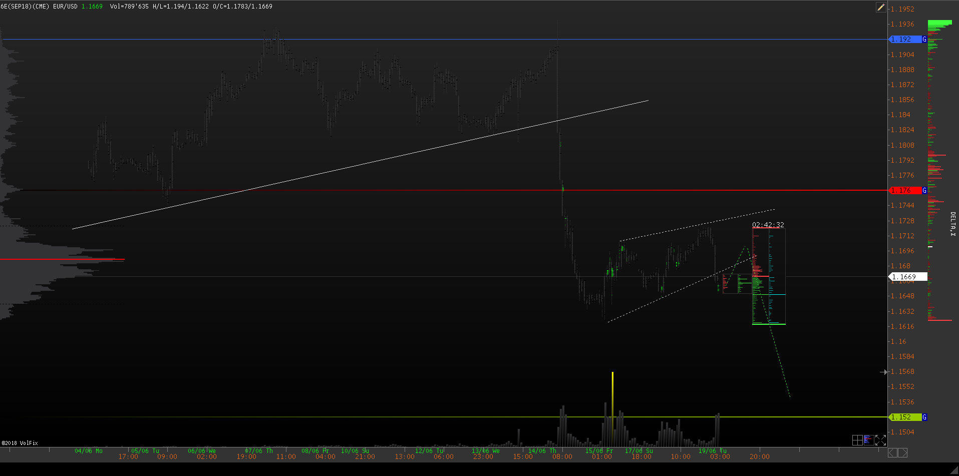959x476 pixels.
Task: Click the 14/06 Th date on time axis
Action: click(542, 450)
